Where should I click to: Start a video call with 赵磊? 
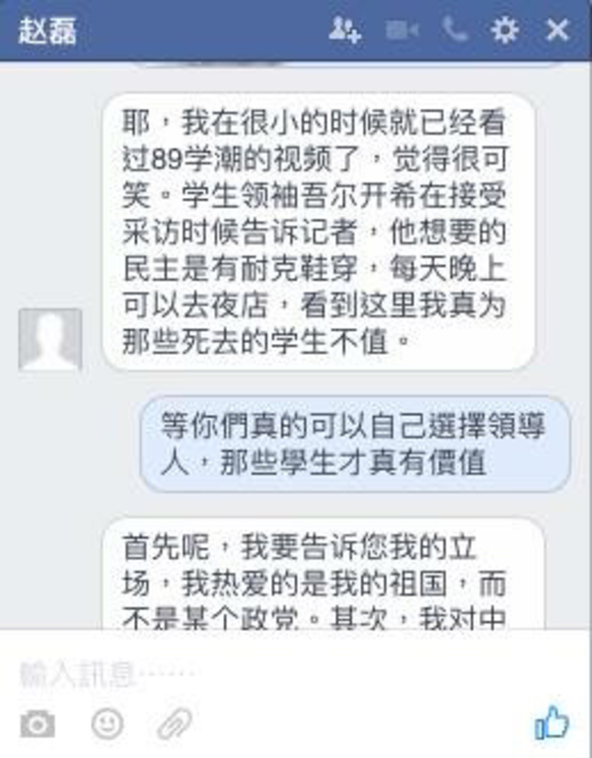402,31
